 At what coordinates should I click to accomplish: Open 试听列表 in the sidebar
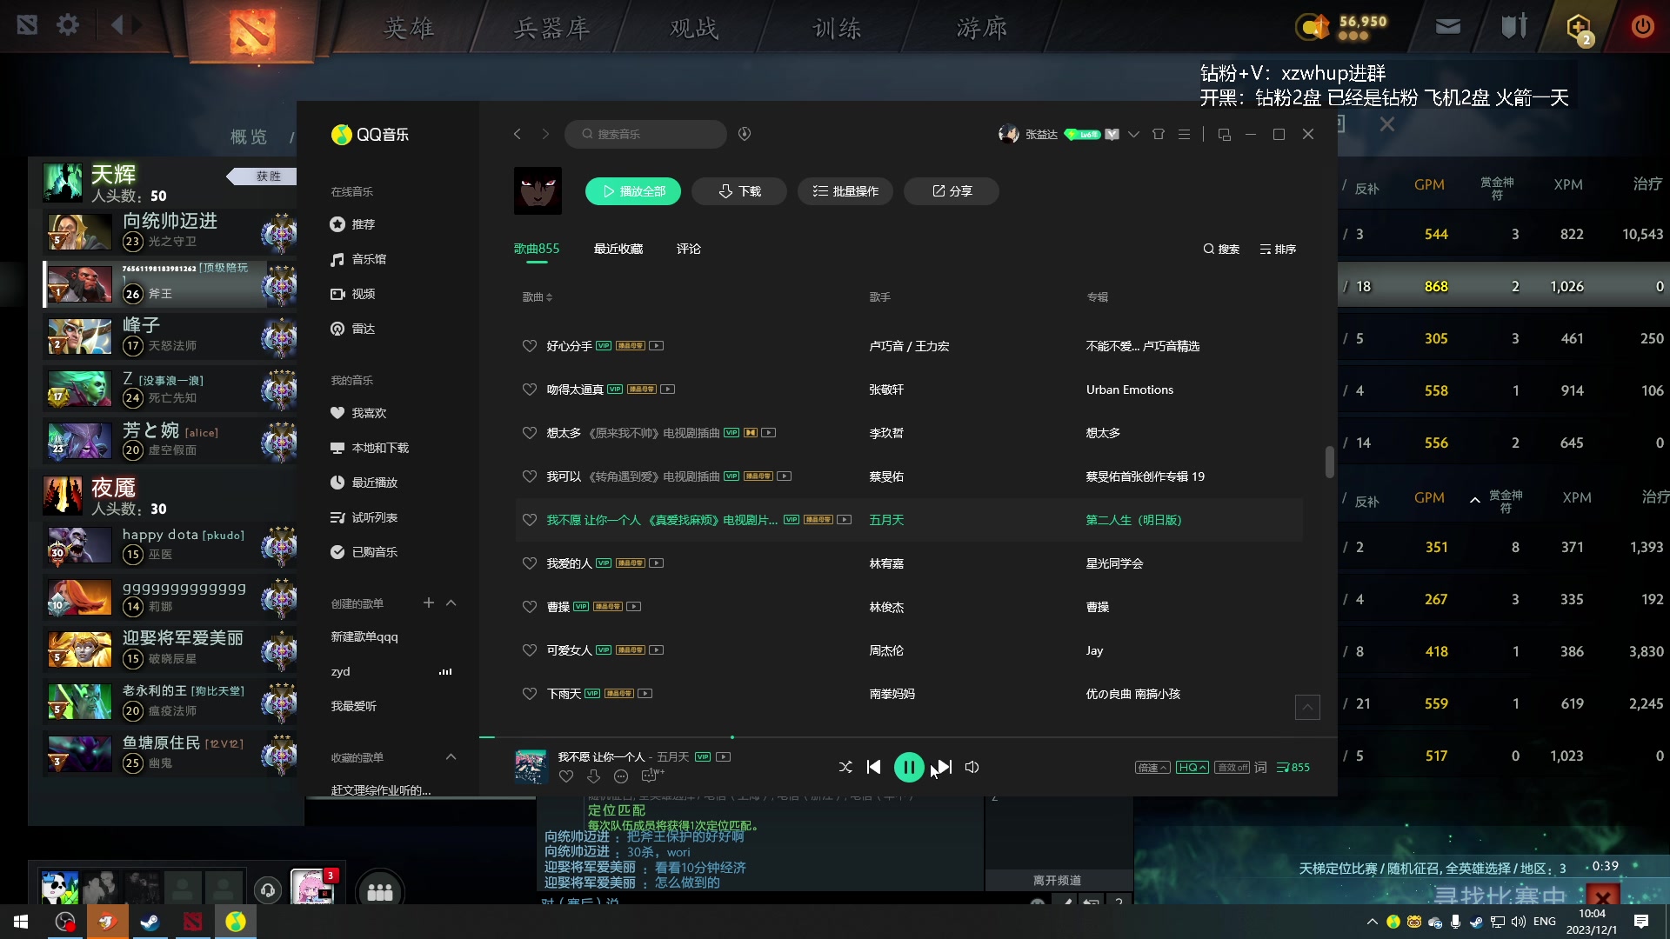[x=364, y=517]
